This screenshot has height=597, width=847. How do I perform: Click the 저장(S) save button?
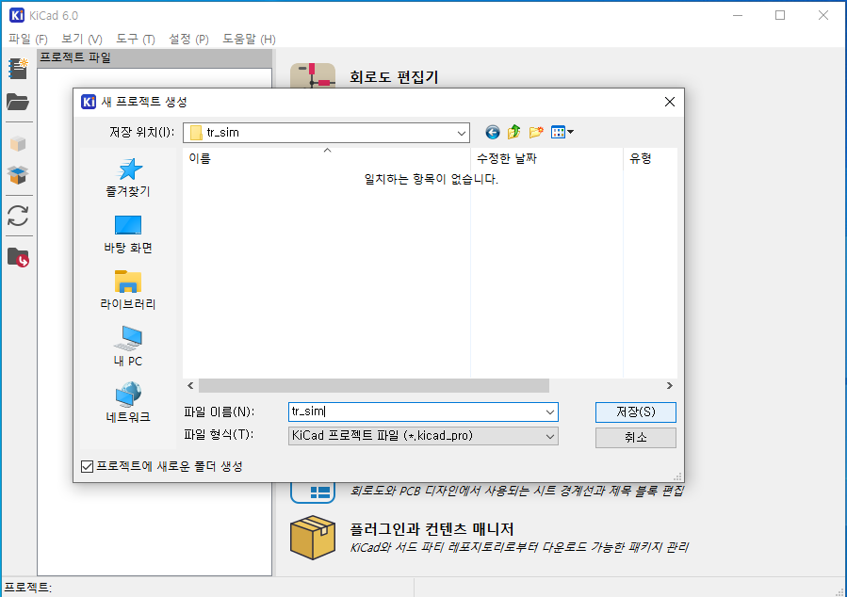coord(635,412)
